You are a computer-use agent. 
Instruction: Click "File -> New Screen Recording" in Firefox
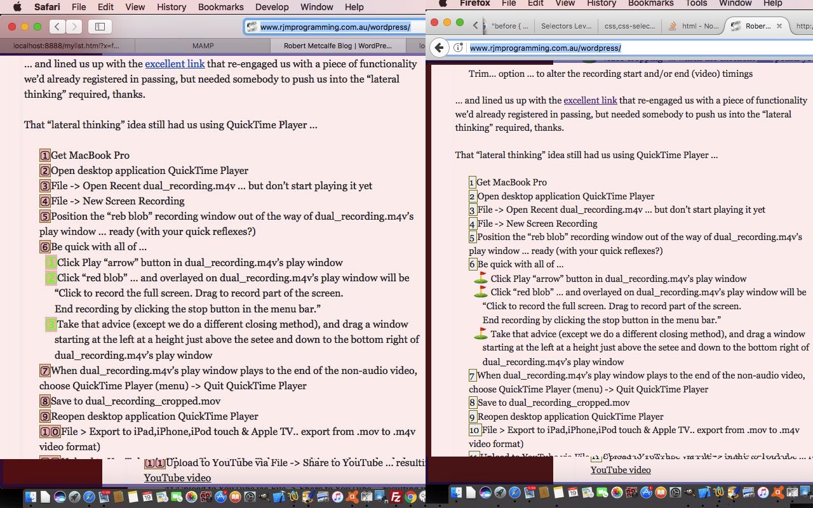point(537,224)
